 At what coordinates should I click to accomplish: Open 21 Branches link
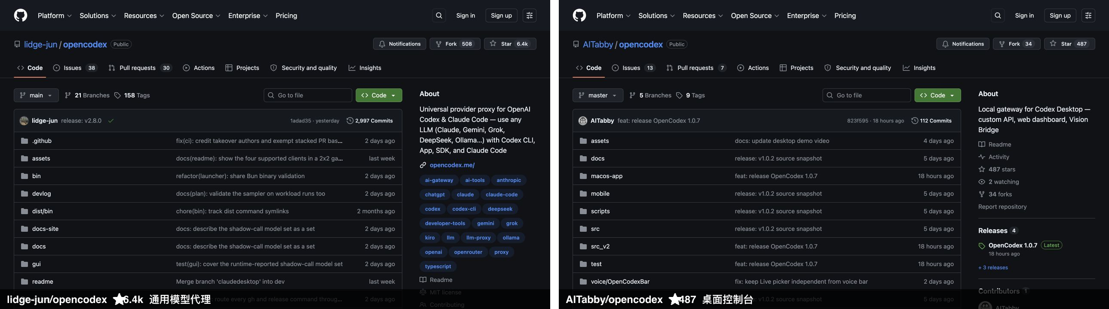pyautogui.click(x=87, y=95)
